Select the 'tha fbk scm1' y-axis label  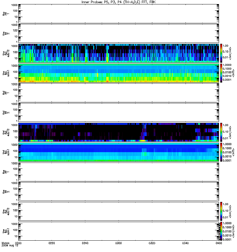coord(6,73)
